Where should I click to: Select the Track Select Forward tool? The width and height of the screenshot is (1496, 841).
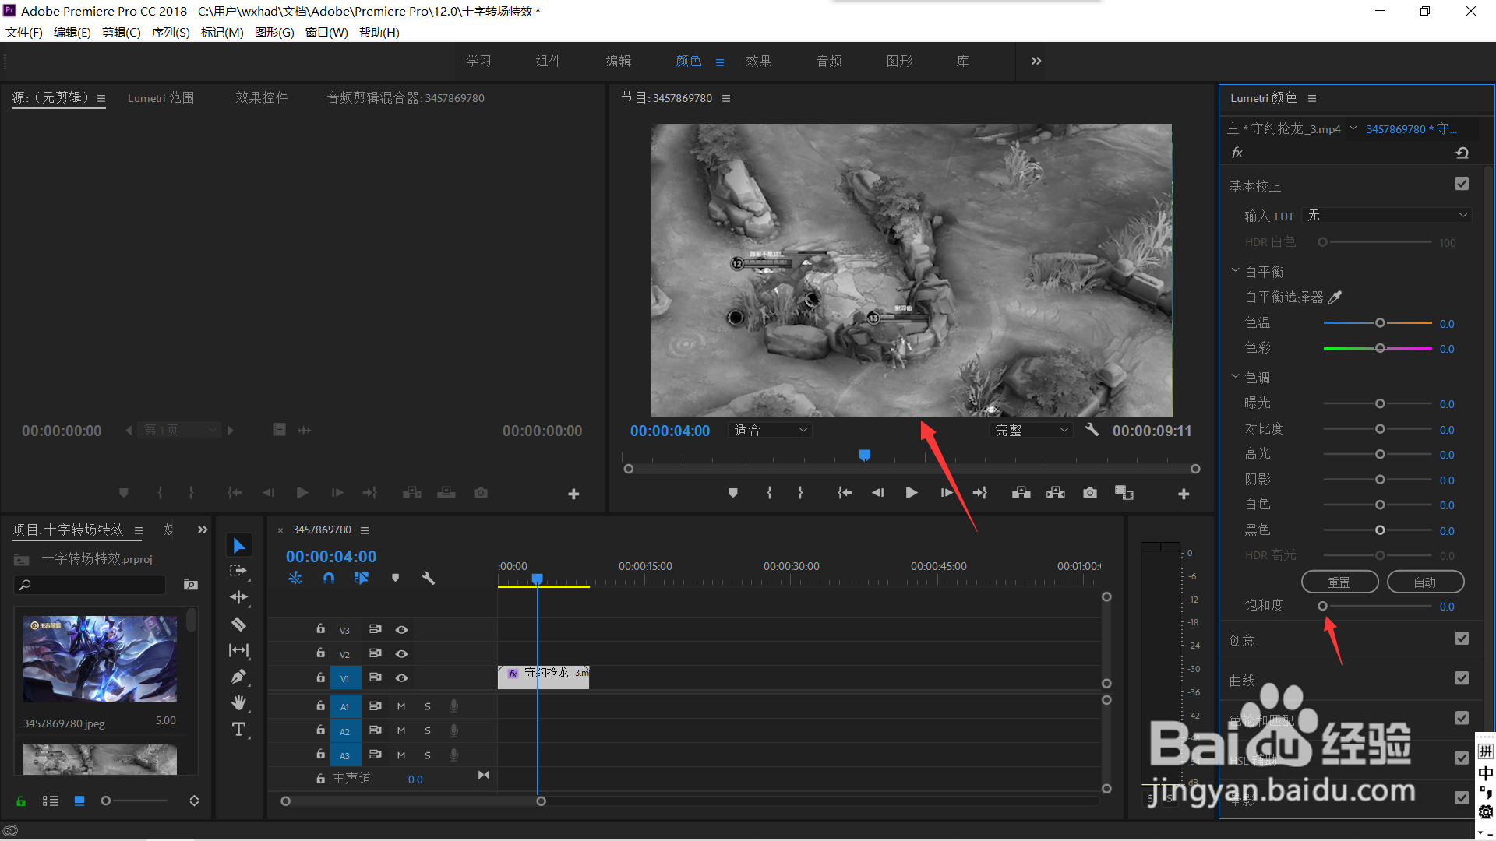click(238, 572)
